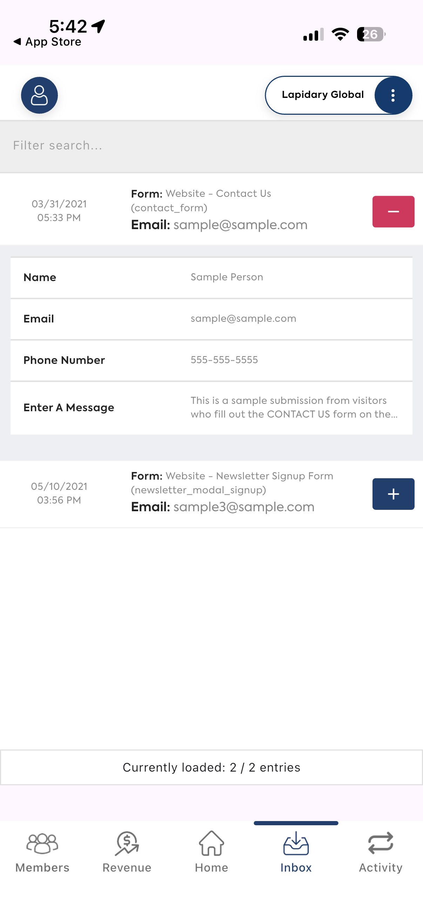The width and height of the screenshot is (423, 920).
Task: Tap the Home house icon
Action: 211,843
